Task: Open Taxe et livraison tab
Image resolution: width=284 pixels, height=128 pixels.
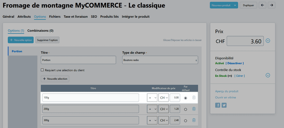Action: 76,17
